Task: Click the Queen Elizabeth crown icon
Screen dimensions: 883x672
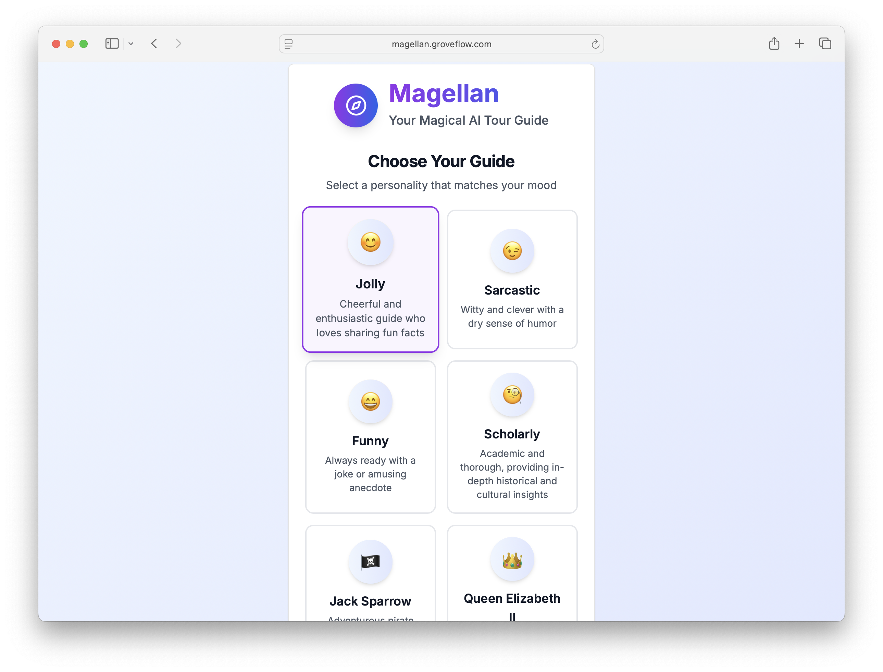Action: click(x=512, y=560)
